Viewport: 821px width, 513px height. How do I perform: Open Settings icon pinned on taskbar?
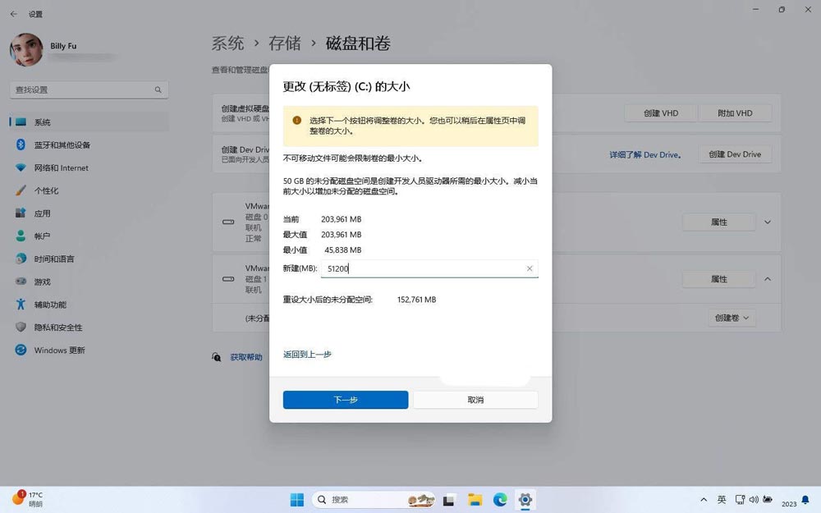[524, 500]
